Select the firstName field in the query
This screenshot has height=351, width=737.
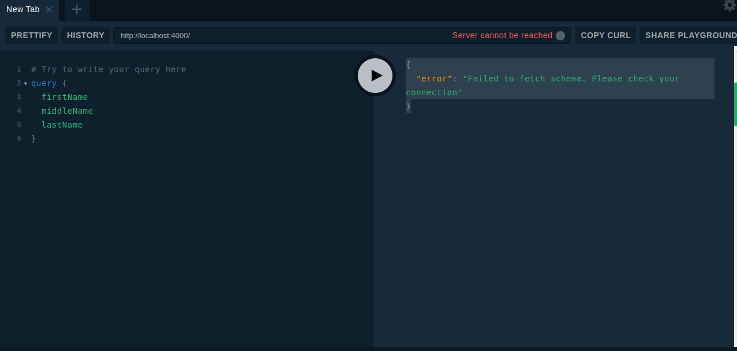[65, 97]
